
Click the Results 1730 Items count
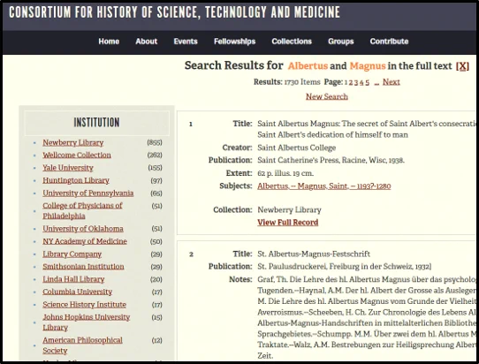pos(287,82)
